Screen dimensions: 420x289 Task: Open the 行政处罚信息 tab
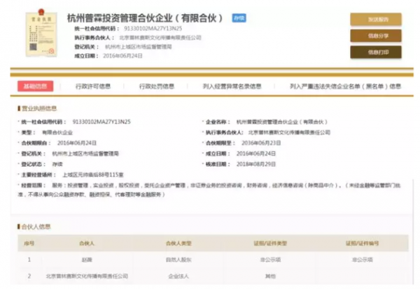click(157, 87)
